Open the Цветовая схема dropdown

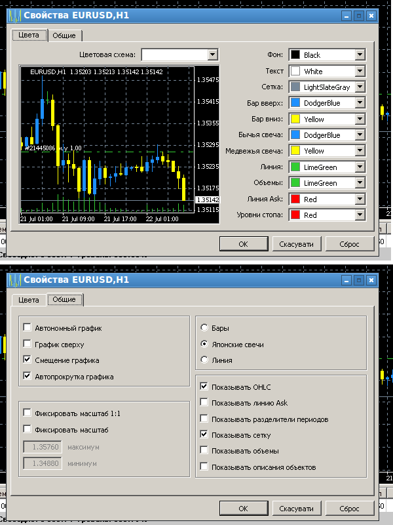pos(212,54)
